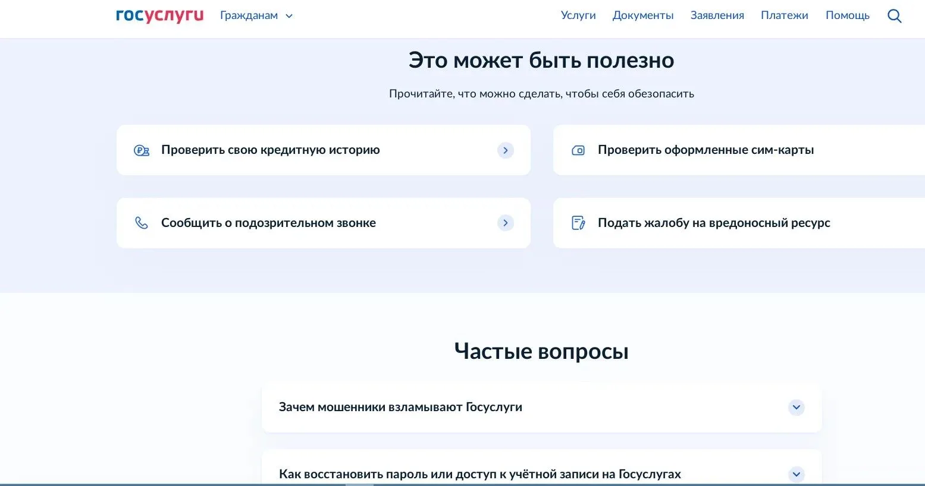Open the Помощь menu item
The height and width of the screenshot is (486, 925).
click(848, 15)
